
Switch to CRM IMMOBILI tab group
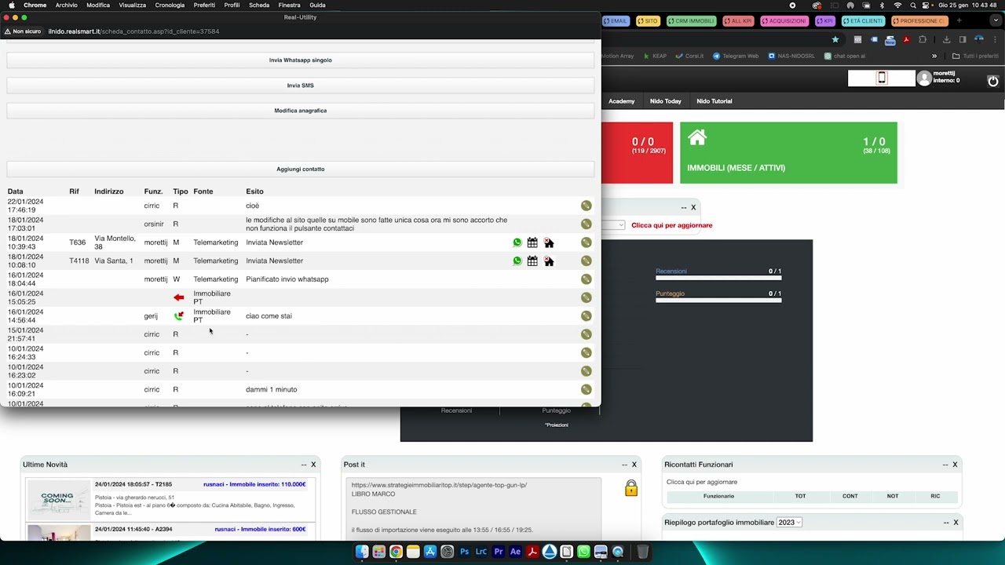tap(692, 20)
